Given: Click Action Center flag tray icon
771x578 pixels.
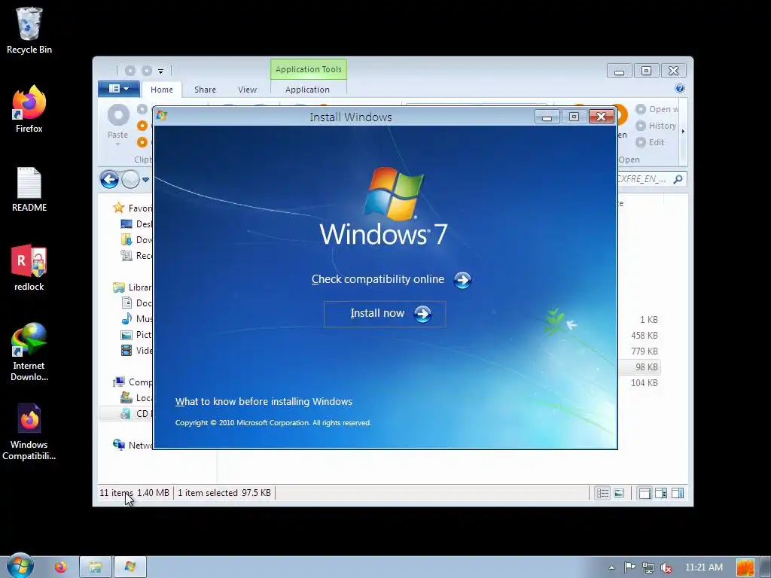Looking at the screenshot, I should click(629, 567).
